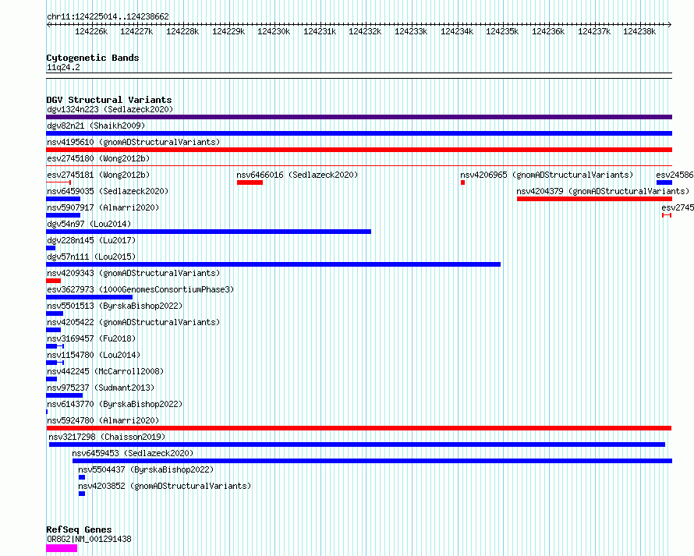Click nsv1154780 (Lou2014) variant label
The image size is (694, 556).
coord(94,355)
